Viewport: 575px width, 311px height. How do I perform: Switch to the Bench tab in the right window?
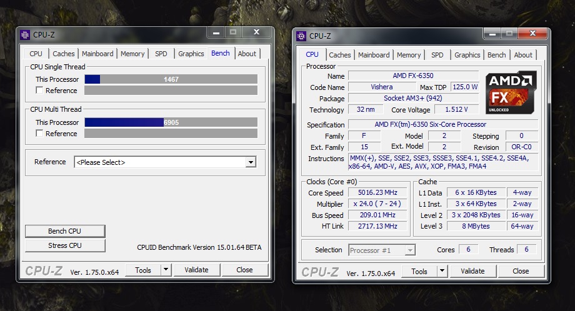coord(496,55)
